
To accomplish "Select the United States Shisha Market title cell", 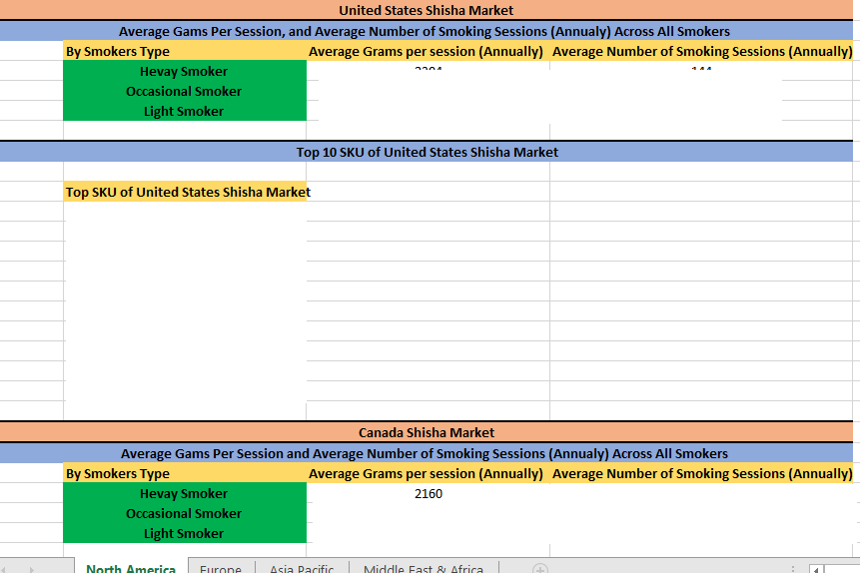I will 427,10.
